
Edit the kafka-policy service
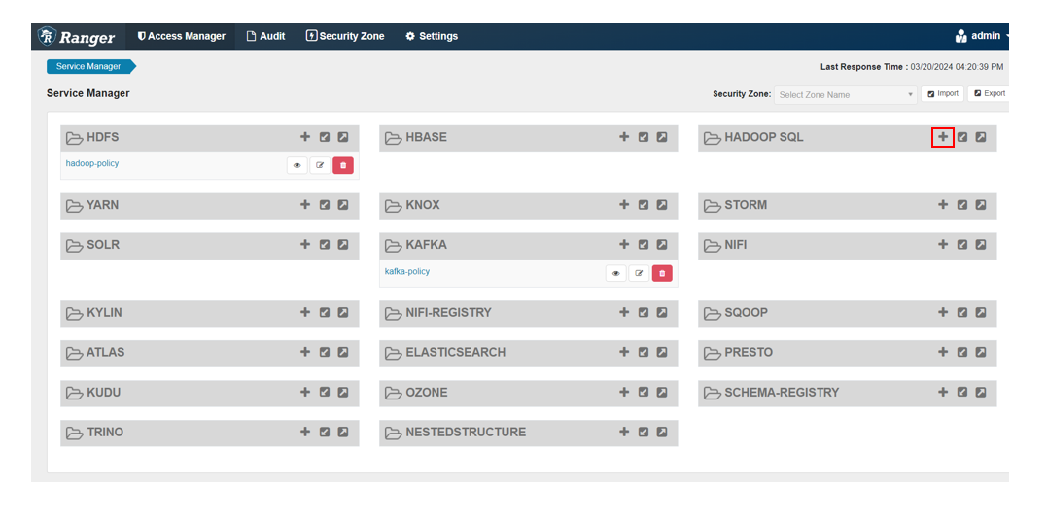tap(639, 273)
